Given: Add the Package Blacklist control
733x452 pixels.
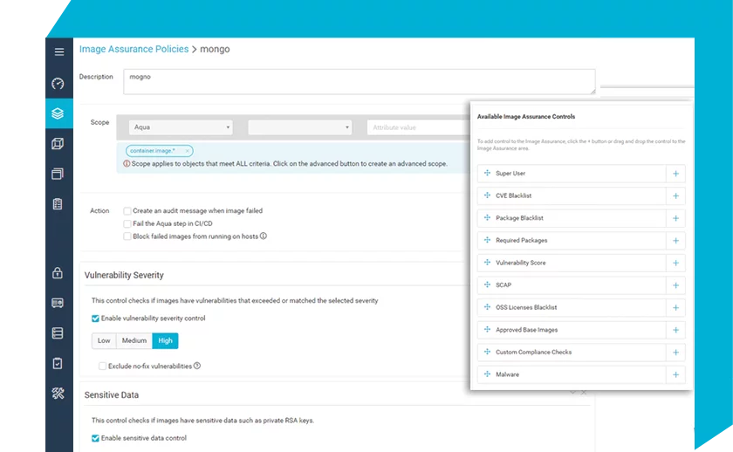Looking at the screenshot, I should [x=675, y=218].
